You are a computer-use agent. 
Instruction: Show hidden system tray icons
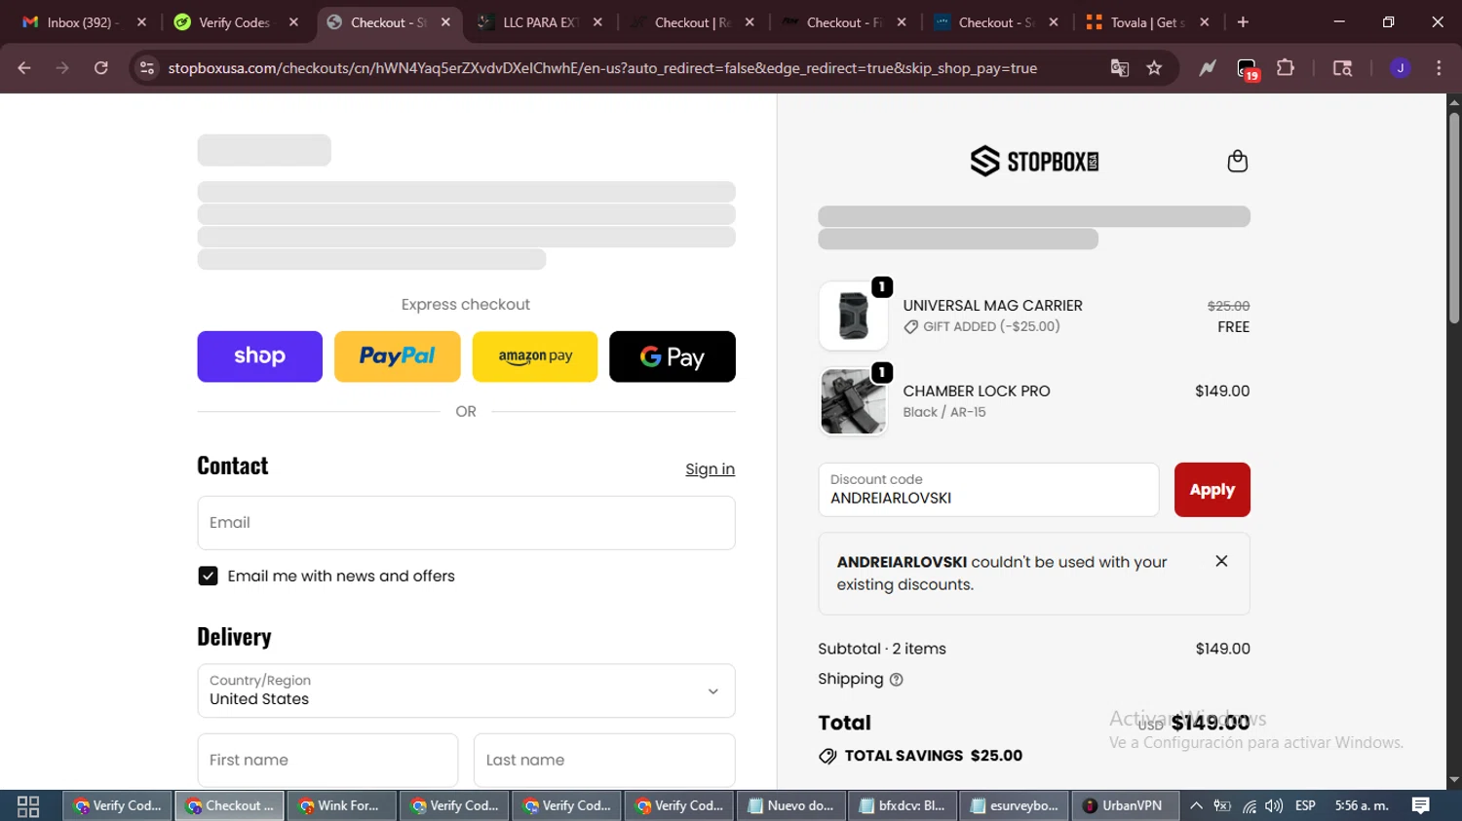[1196, 805]
